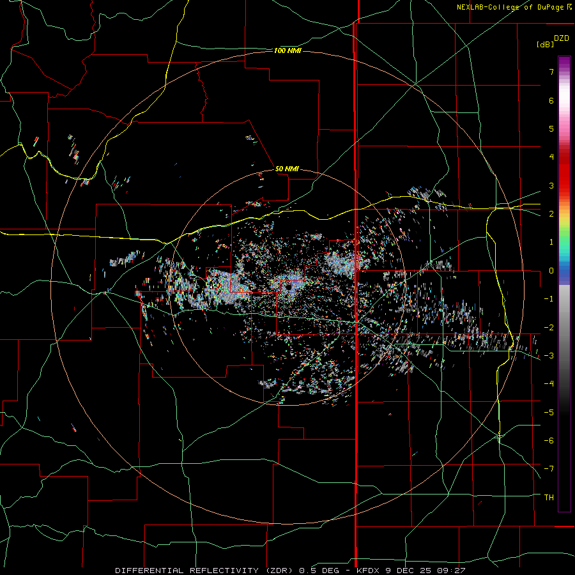575x575 pixels.
Task: Click the -3 value on the scale
Action: [549, 356]
